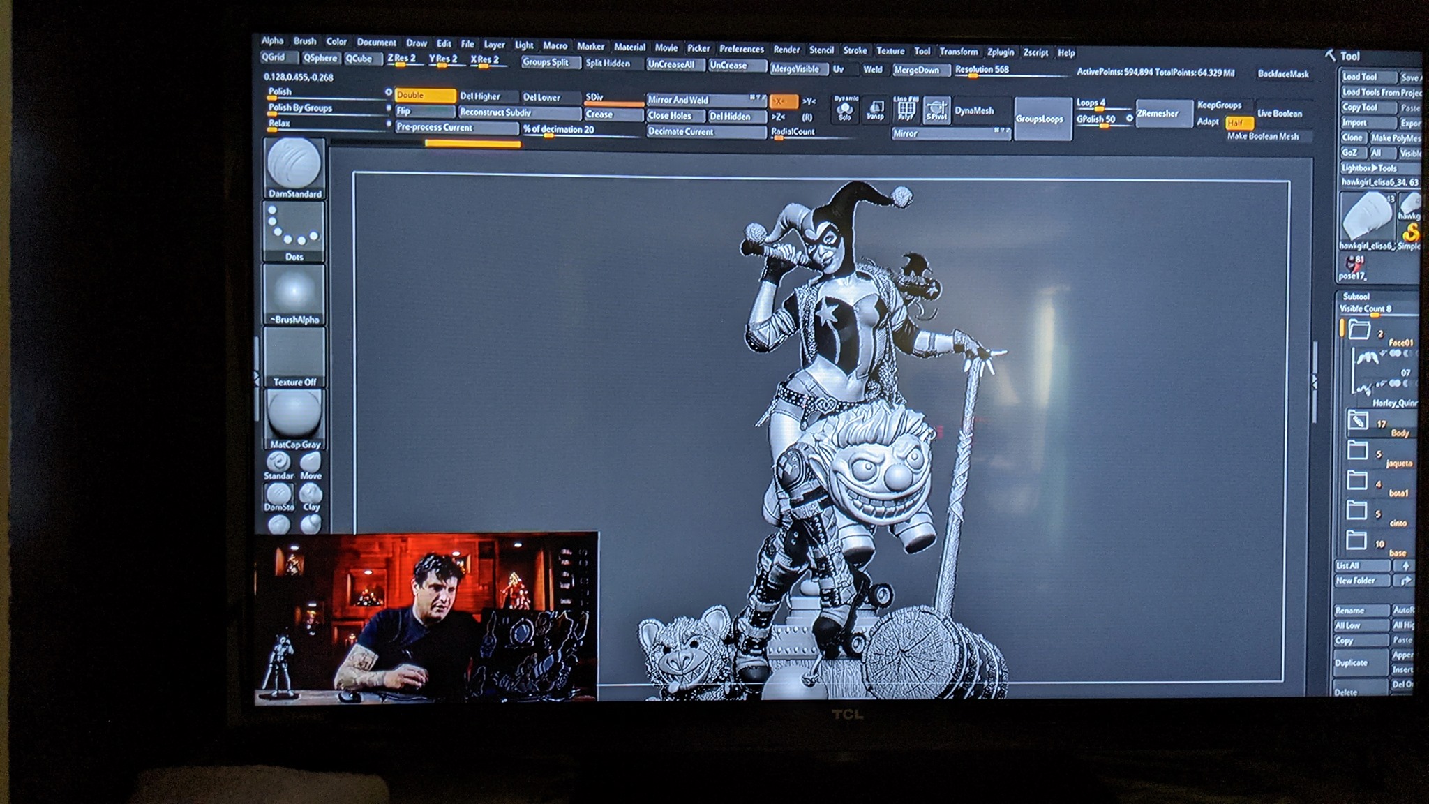Click the GroupsLoops button
Viewport: 1429px width, 804px height.
(1042, 119)
